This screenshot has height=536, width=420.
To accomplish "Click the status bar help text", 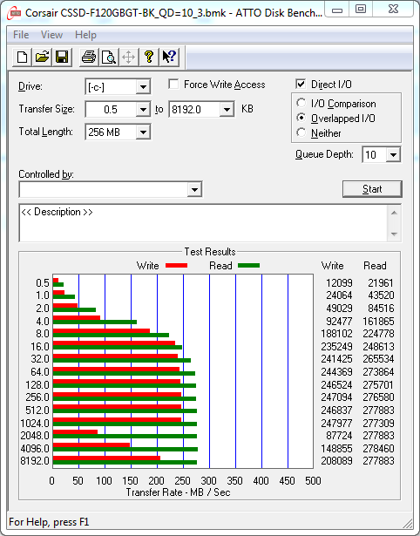I will pyautogui.click(x=49, y=522).
